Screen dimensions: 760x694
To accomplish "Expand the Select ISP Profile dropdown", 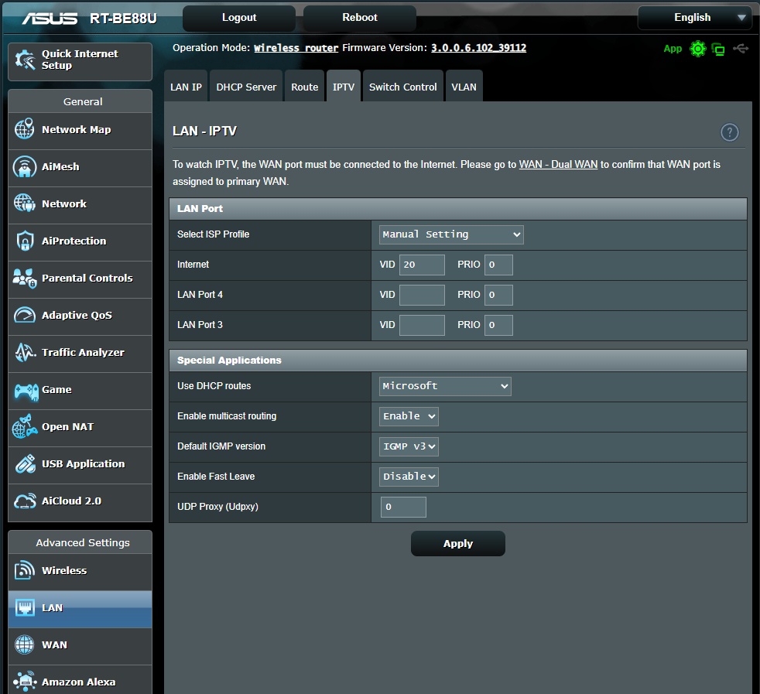I will click(x=451, y=234).
